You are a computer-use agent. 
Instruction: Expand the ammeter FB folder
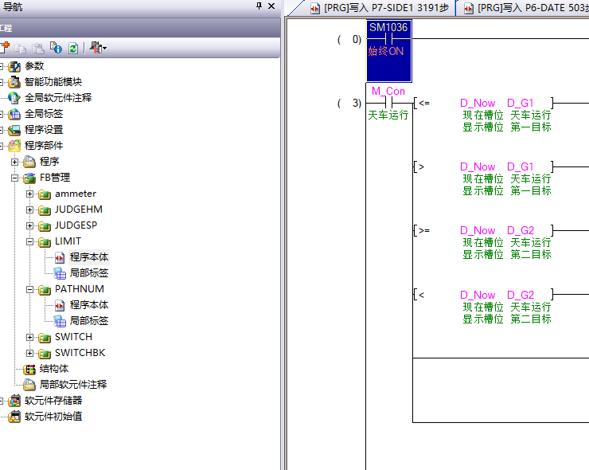[30, 194]
